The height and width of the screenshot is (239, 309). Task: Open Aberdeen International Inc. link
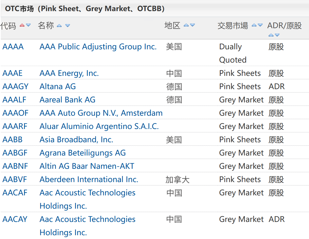point(89,179)
